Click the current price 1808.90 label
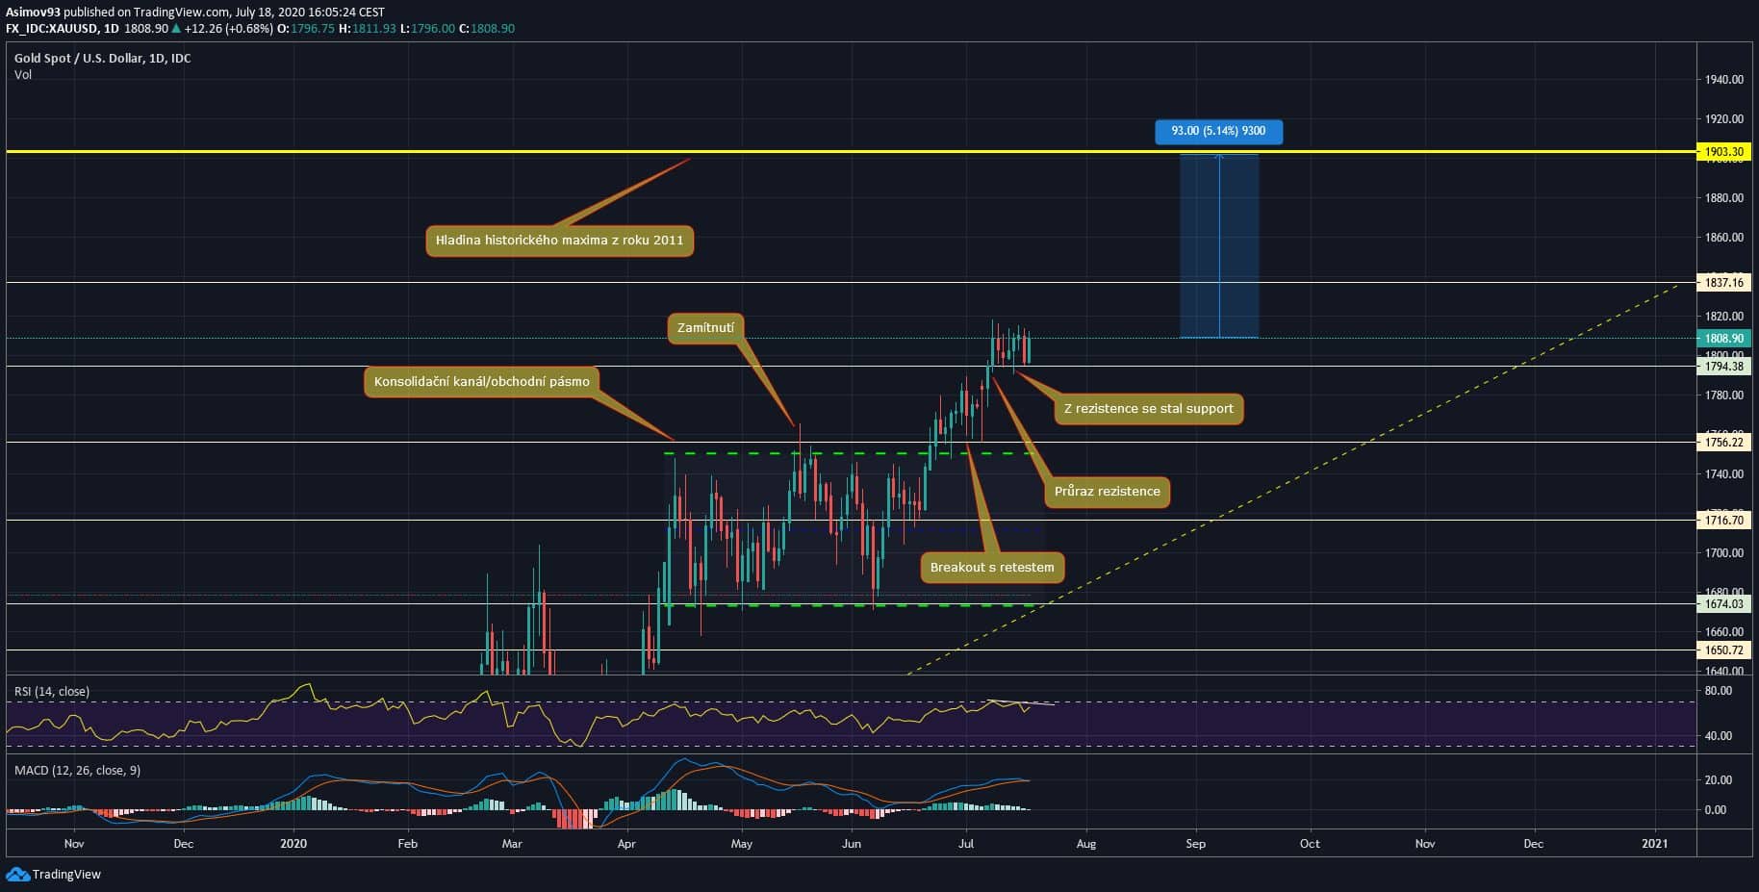Viewport: 1759px width, 892px height. click(x=1723, y=339)
